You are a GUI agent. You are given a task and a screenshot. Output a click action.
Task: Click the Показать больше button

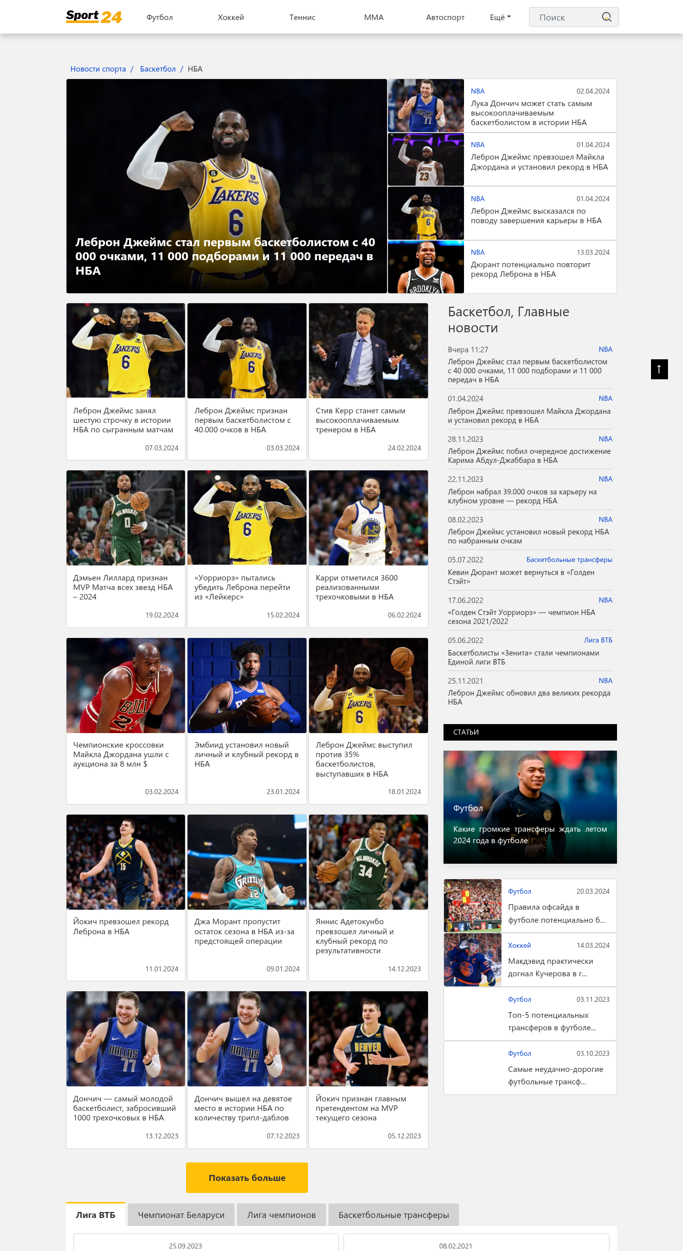[246, 1178]
